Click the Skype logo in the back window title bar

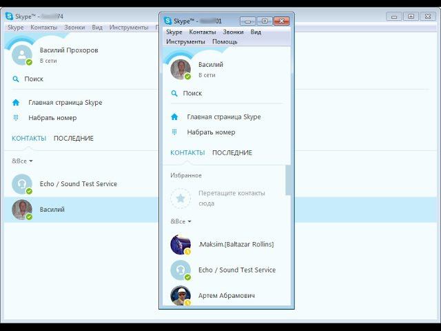(9, 17)
